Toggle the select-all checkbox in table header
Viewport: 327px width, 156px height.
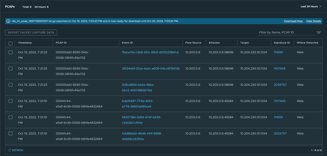click(11, 43)
